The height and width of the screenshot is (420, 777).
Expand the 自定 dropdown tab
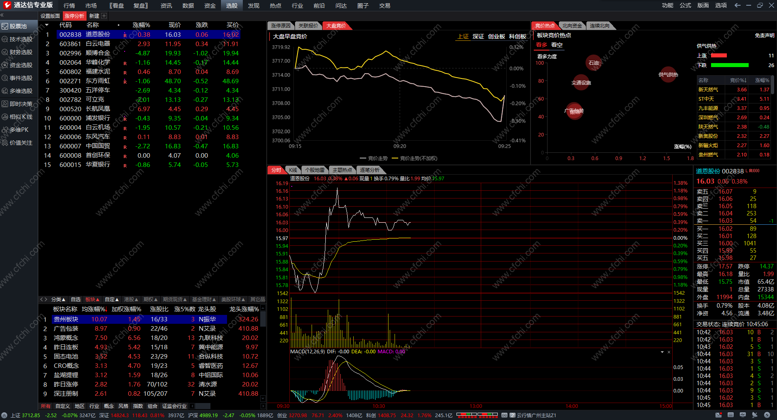112,300
